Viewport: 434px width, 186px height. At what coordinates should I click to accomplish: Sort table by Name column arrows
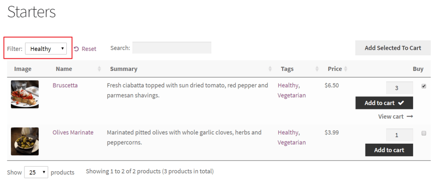[x=99, y=69]
